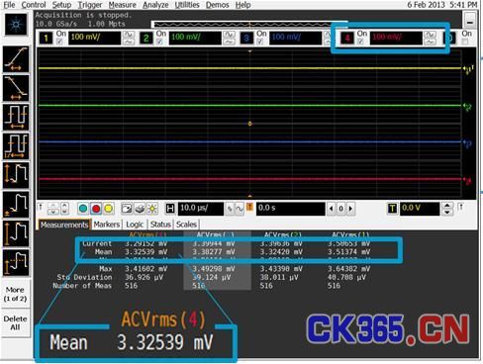Switch to the Markers tab

point(107,225)
